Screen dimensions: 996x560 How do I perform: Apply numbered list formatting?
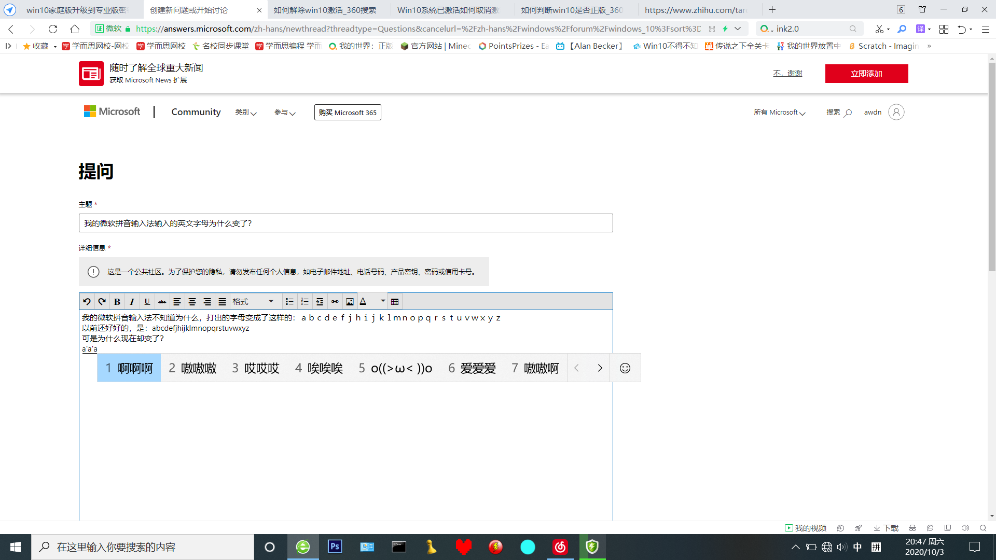pyautogui.click(x=305, y=302)
